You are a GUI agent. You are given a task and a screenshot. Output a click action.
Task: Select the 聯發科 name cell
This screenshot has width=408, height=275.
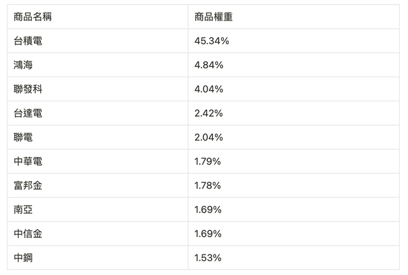28,89
